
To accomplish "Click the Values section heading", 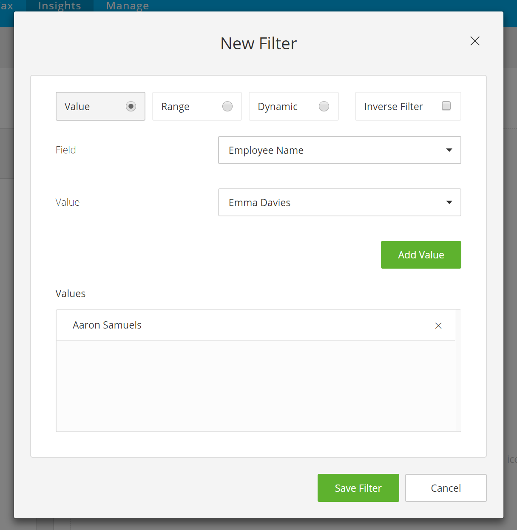I will point(71,294).
